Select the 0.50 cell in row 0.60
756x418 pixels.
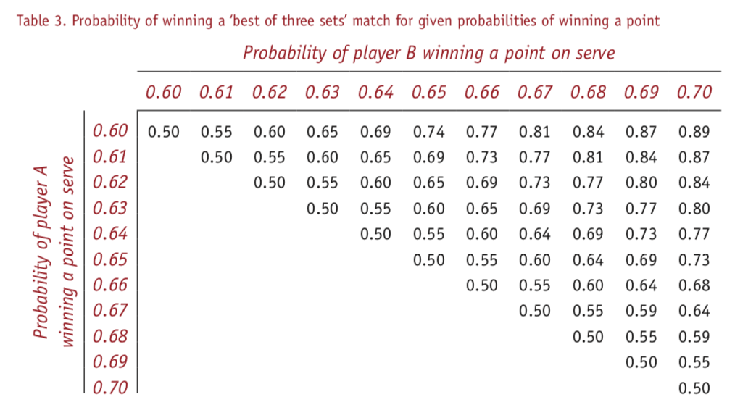point(163,132)
